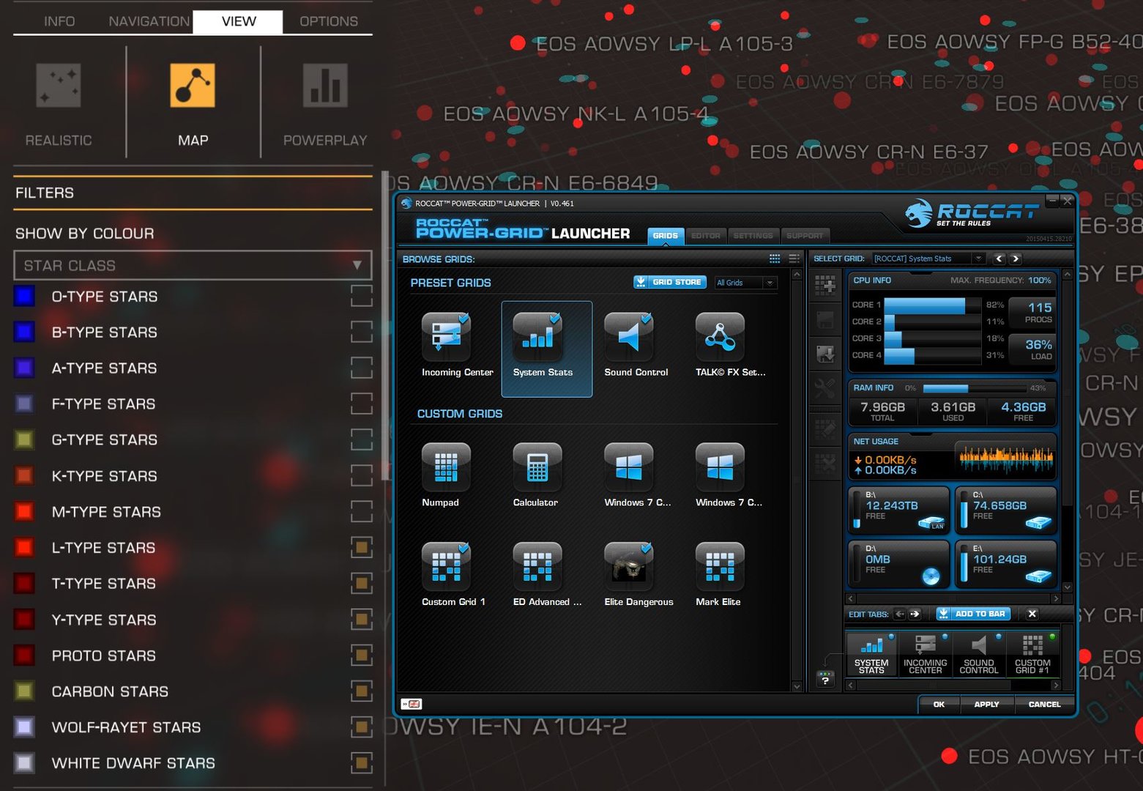The image size is (1143, 791).
Task: Move selected tab left in Edit Tabs
Action: pyautogui.click(x=900, y=614)
